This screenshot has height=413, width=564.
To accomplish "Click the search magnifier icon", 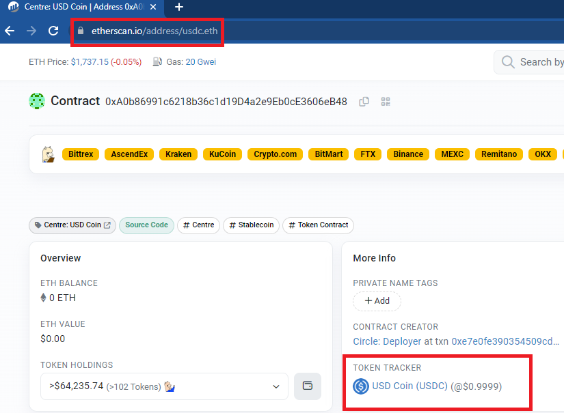I will pyautogui.click(x=507, y=61).
